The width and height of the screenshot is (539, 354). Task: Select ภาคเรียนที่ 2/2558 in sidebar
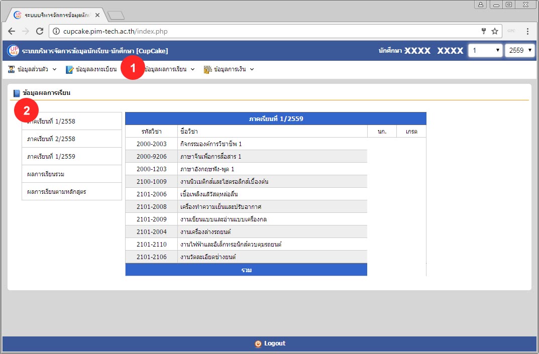click(x=51, y=139)
